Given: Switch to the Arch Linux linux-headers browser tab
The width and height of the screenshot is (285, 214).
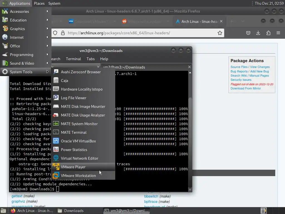Looking at the screenshot, I should pyautogui.click(x=200, y=21).
